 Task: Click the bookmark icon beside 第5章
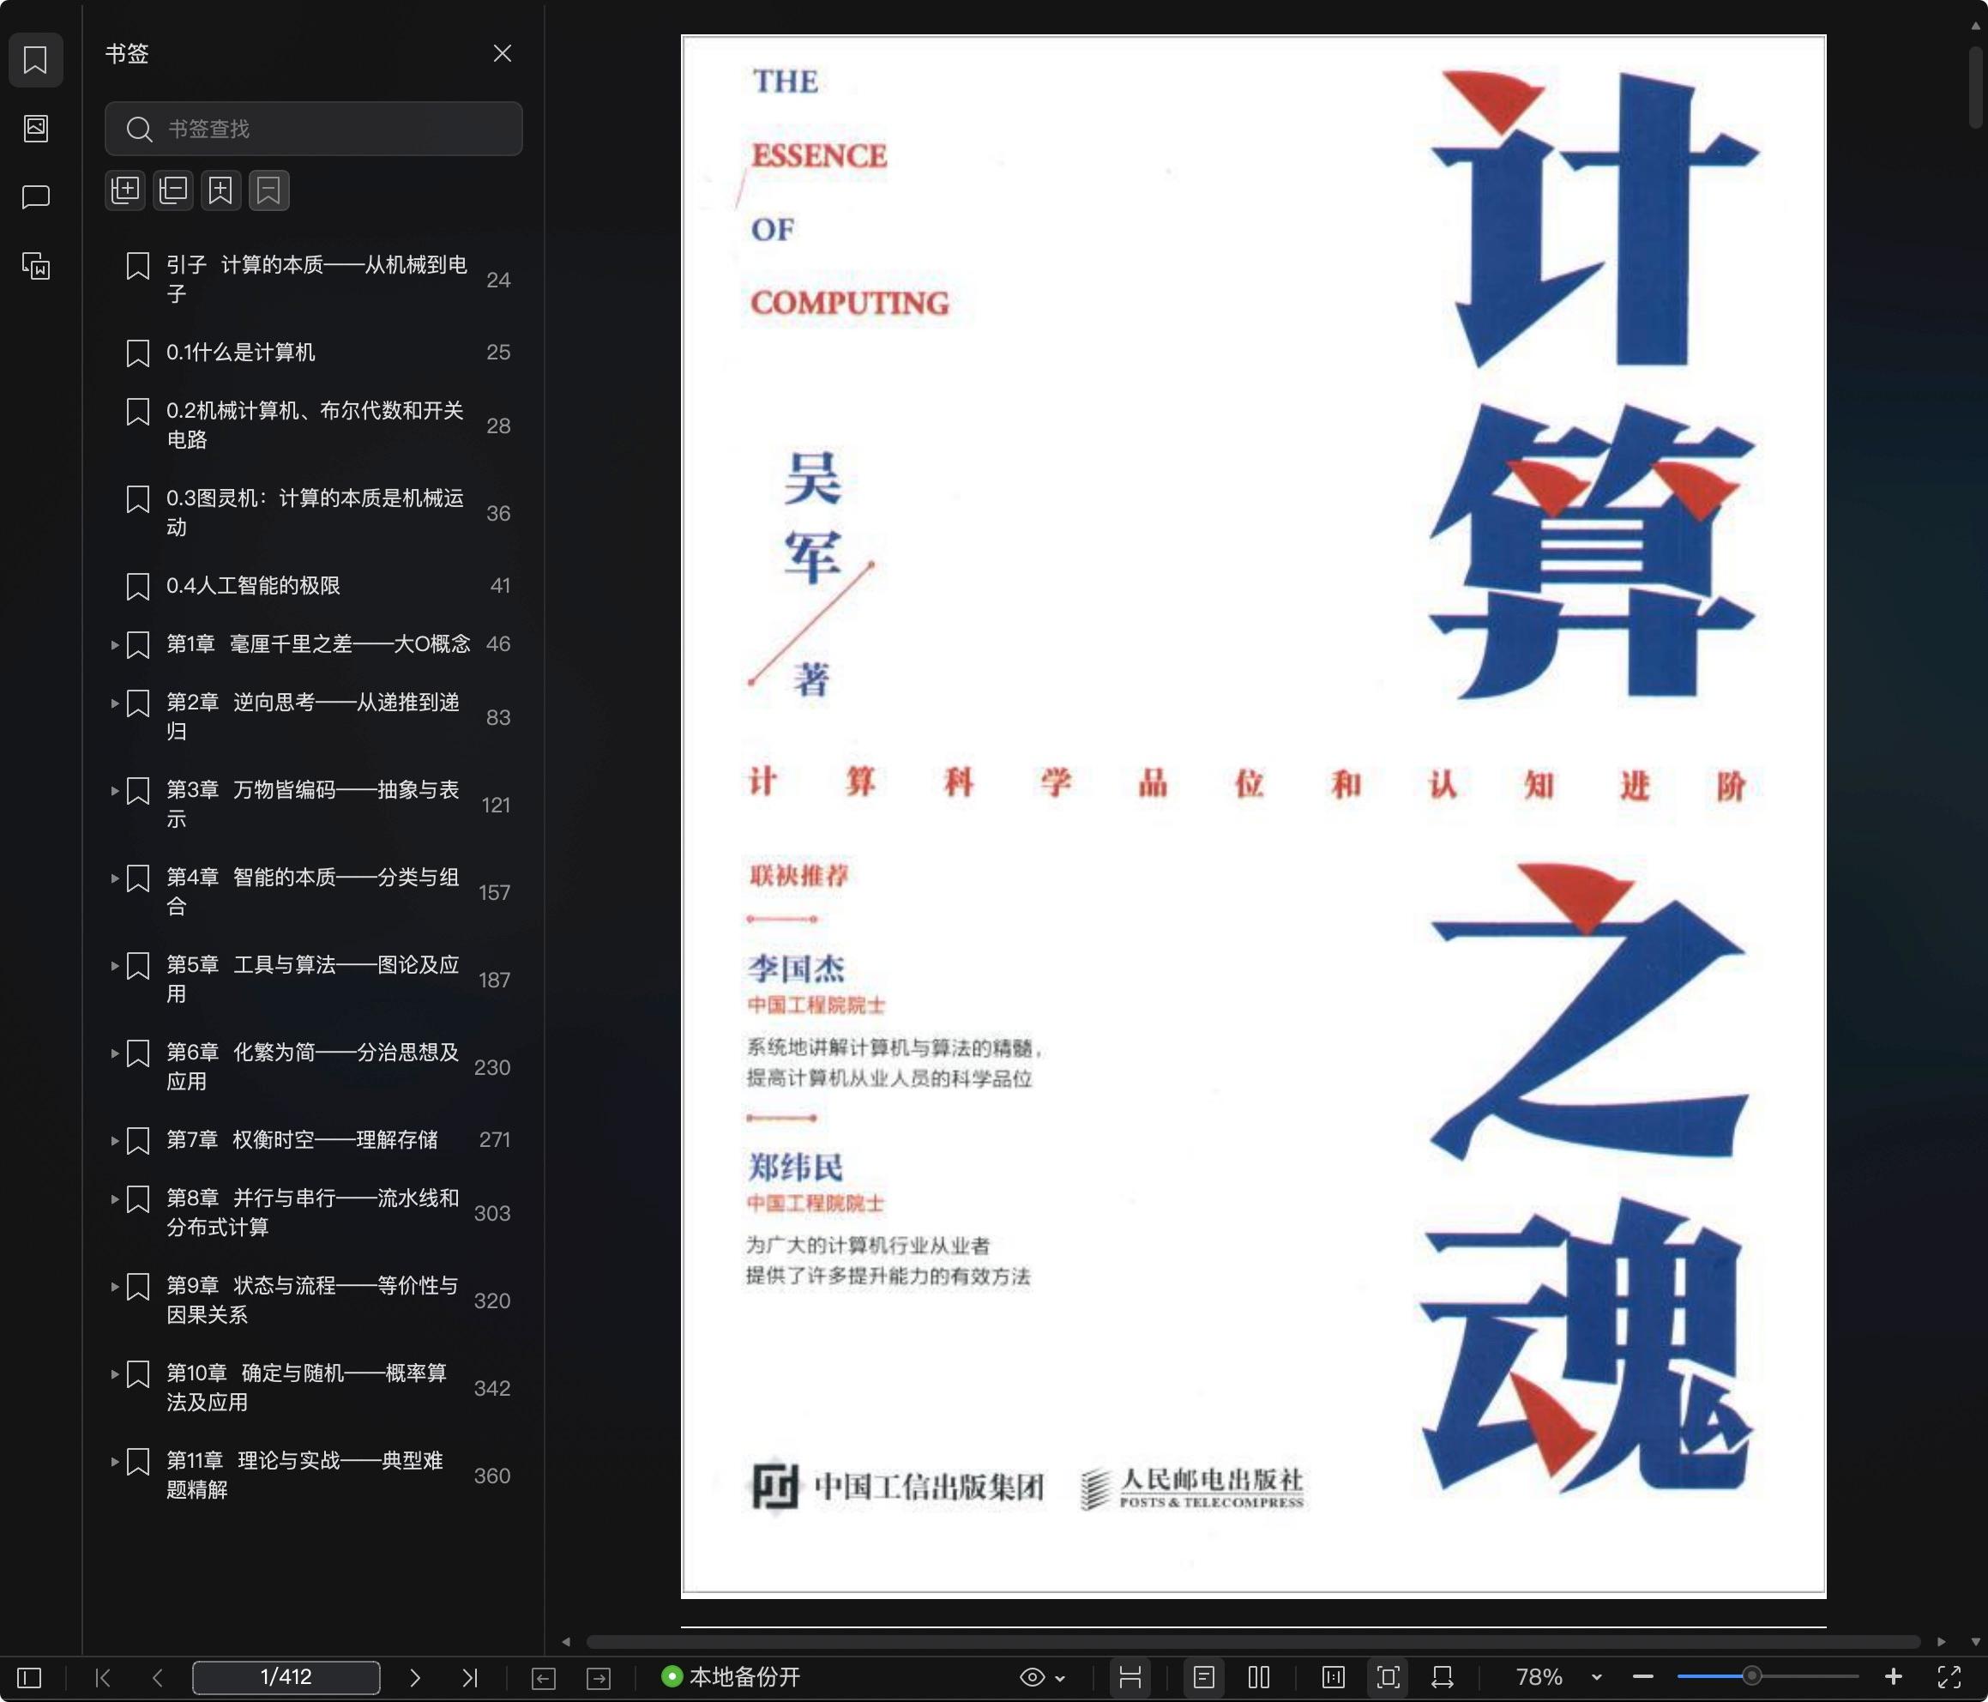(x=138, y=966)
